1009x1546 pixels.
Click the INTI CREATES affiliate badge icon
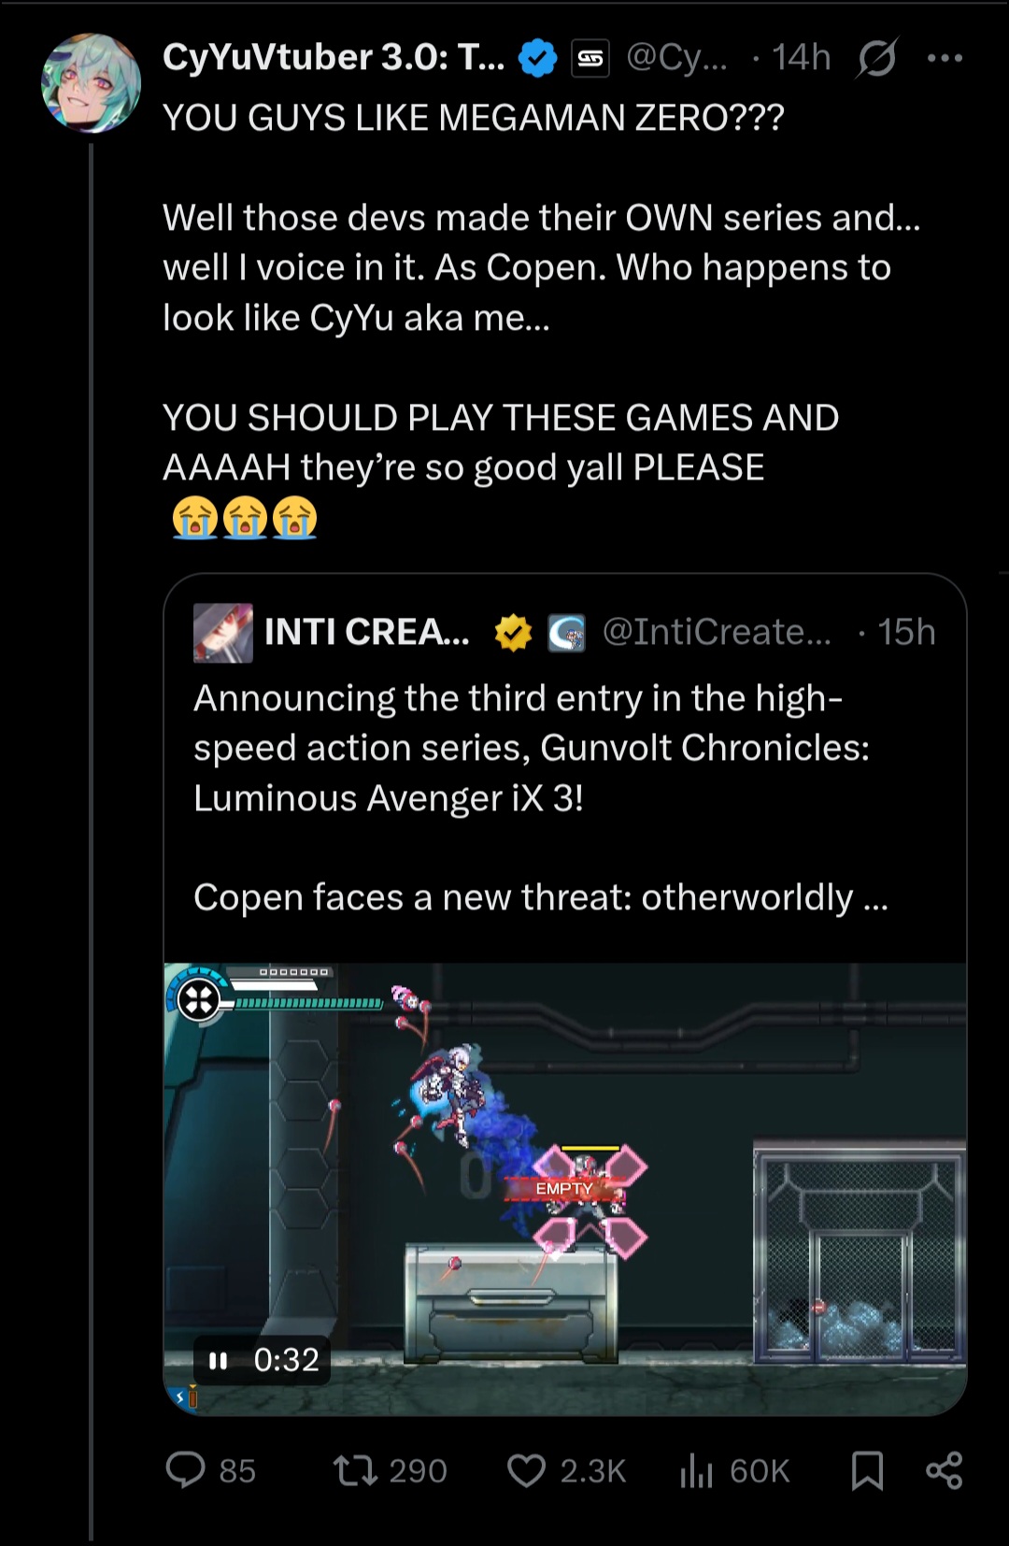(x=566, y=633)
